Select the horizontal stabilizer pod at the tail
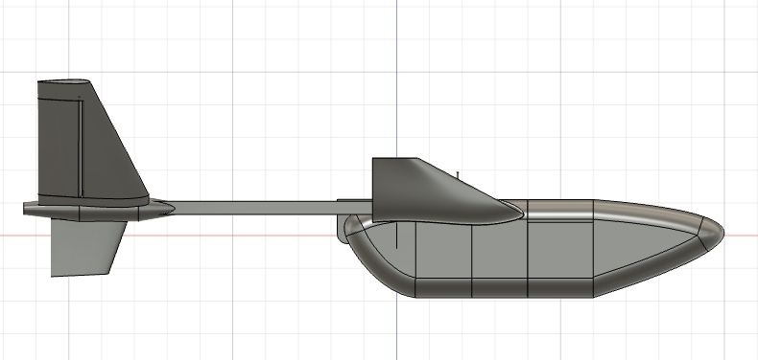 [x=99, y=212]
